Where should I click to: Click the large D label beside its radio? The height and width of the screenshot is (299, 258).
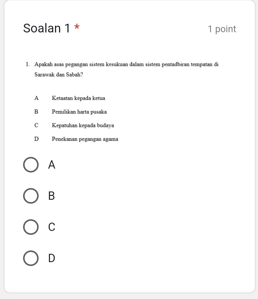[52, 258]
